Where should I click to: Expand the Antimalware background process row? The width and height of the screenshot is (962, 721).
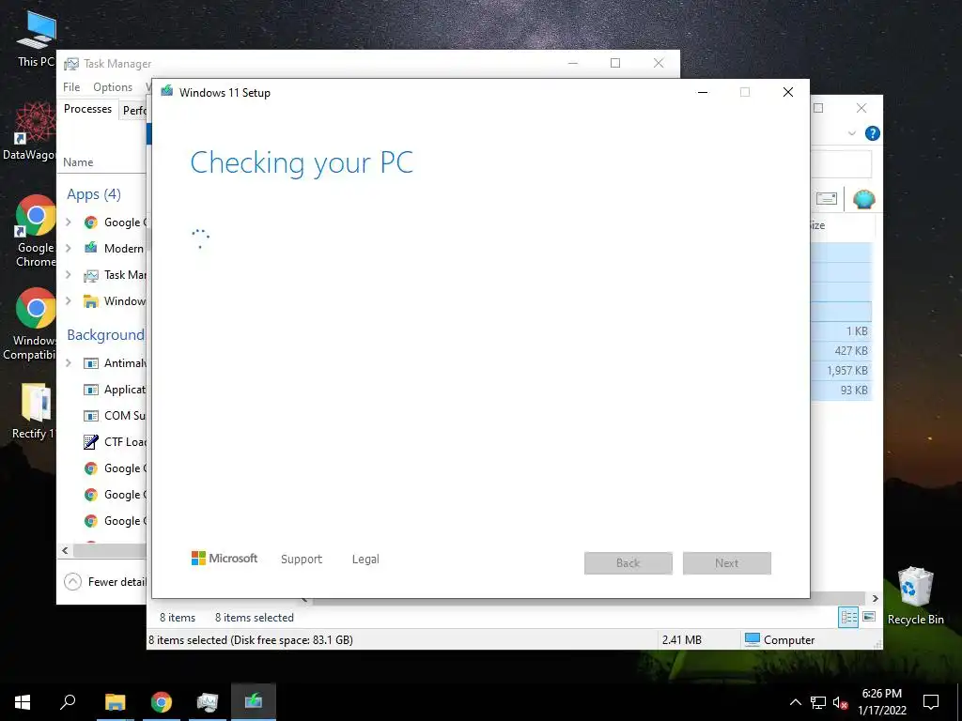pyautogui.click(x=69, y=363)
